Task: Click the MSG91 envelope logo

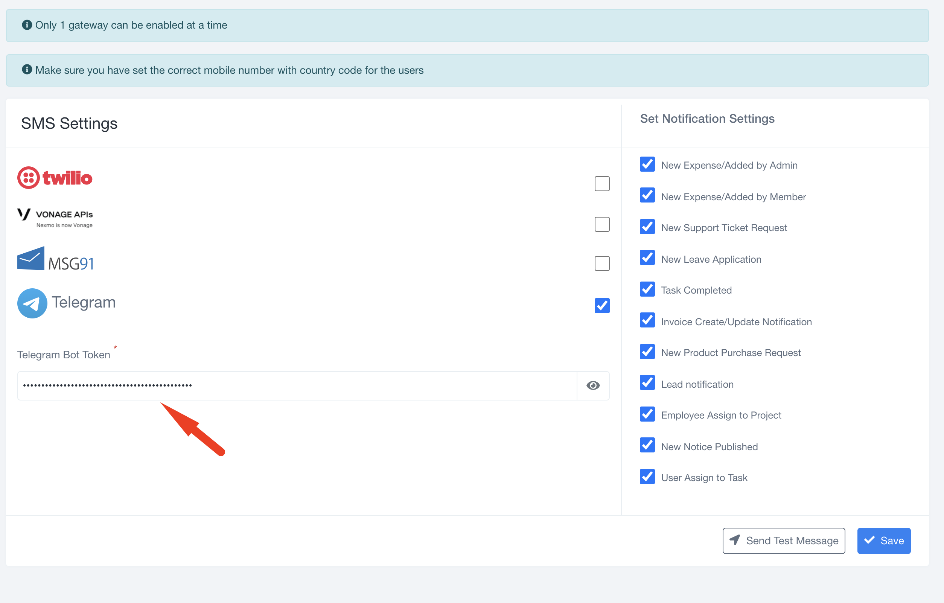Action: click(31, 259)
